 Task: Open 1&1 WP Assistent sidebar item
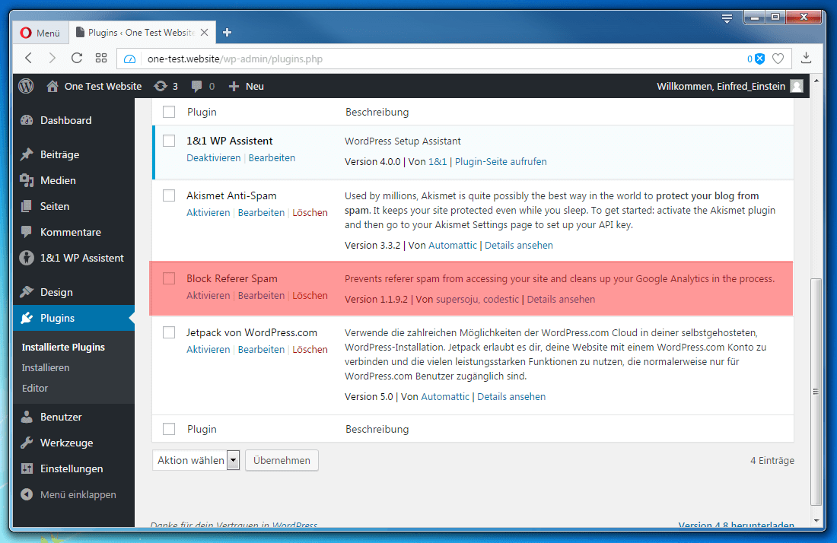coord(74,258)
